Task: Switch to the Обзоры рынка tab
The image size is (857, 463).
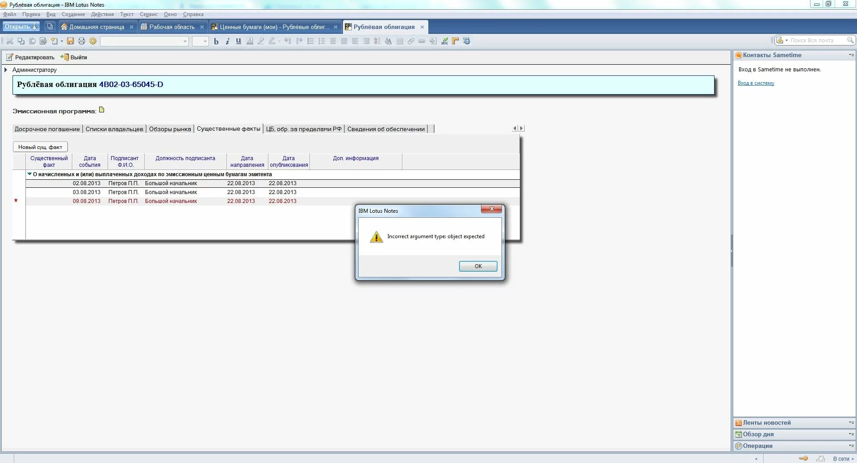Action: pos(170,129)
